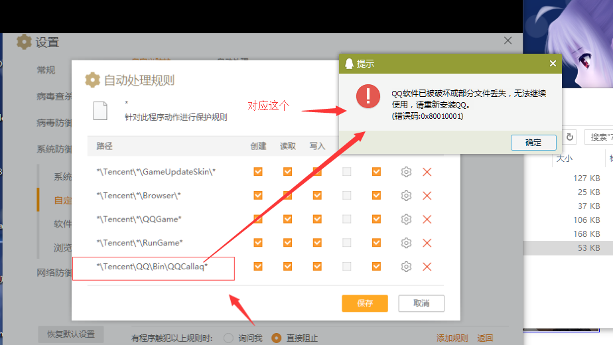Open gear settings for QQGame rule
Image resolution: width=613 pixels, height=345 pixels.
click(x=406, y=219)
